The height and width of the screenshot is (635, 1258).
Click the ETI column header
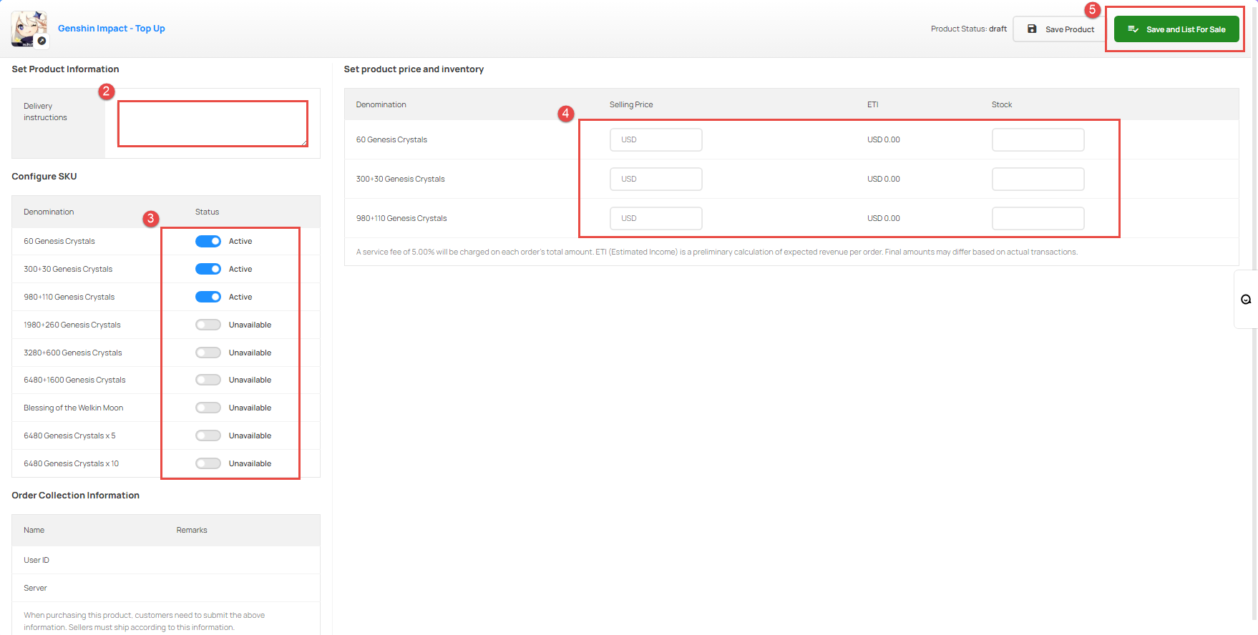[873, 104]
